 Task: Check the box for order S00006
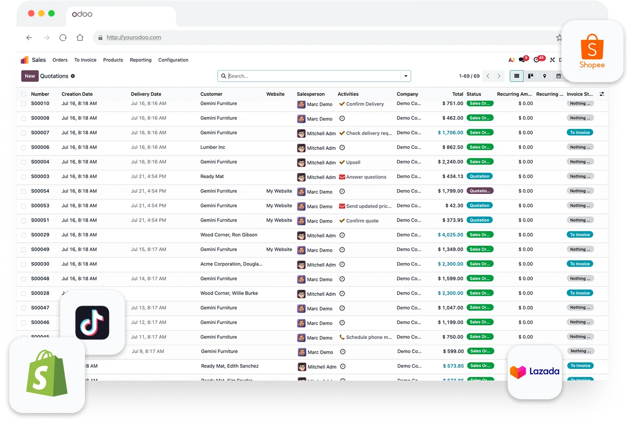tap(24, 148)
